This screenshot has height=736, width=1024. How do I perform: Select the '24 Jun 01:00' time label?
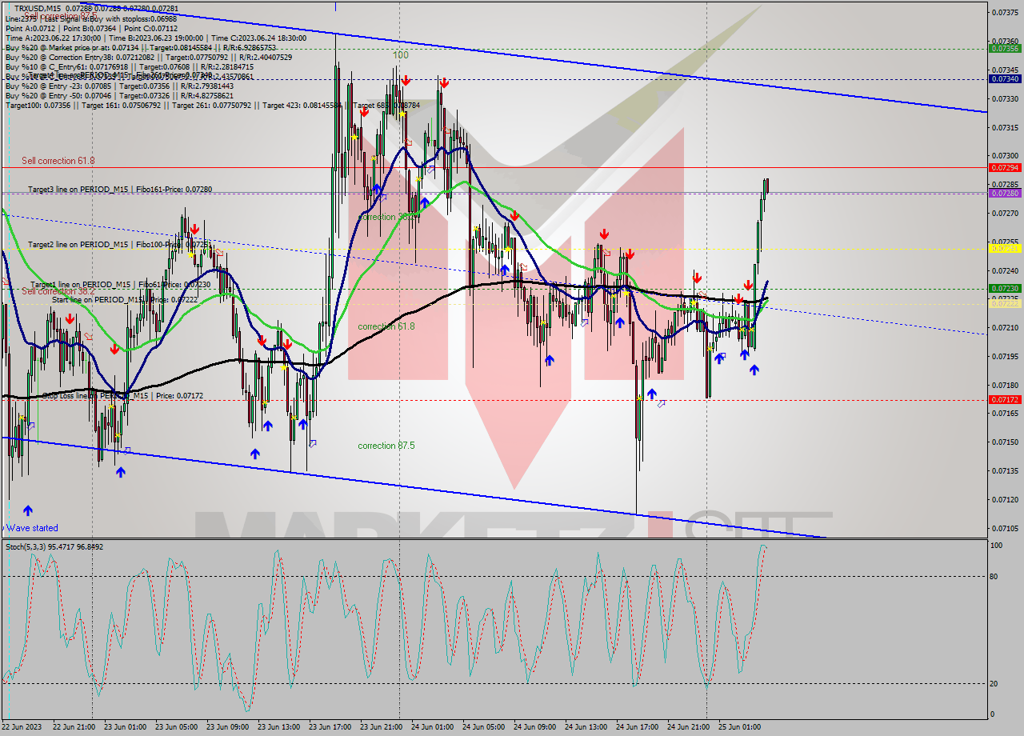pyautogui.click(x=431, y=727)
